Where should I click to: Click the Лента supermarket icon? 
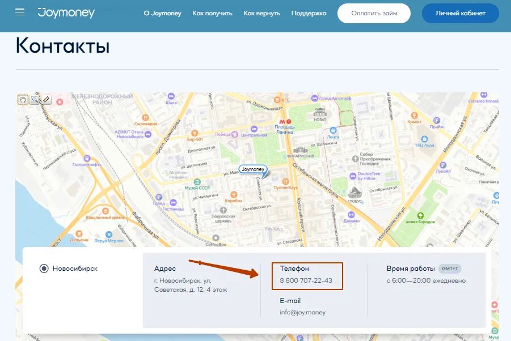point(333,130)
